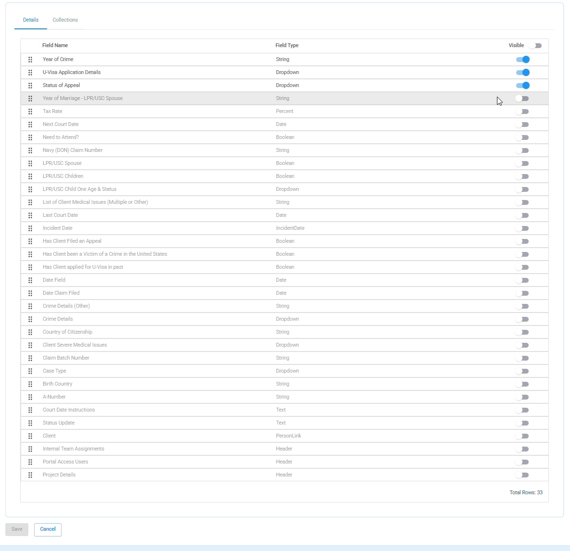This screenshot has width=570, height=551.
Task: Click drag handle for Project Details row
Action: tap(30, 475)
